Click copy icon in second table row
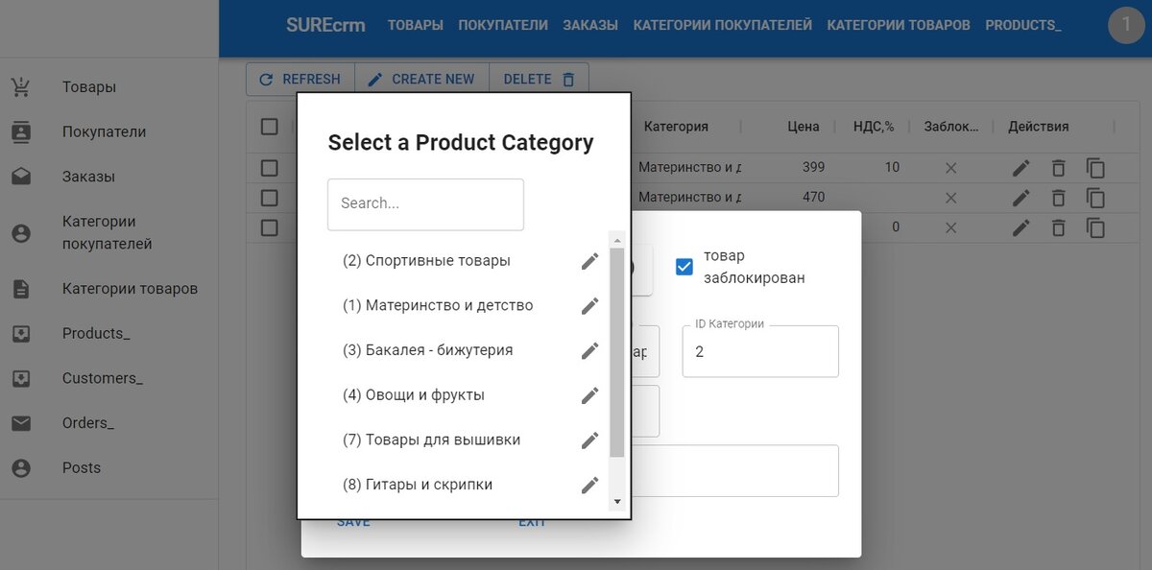The image size is (1152, 570). click(x=1095, y=199)
